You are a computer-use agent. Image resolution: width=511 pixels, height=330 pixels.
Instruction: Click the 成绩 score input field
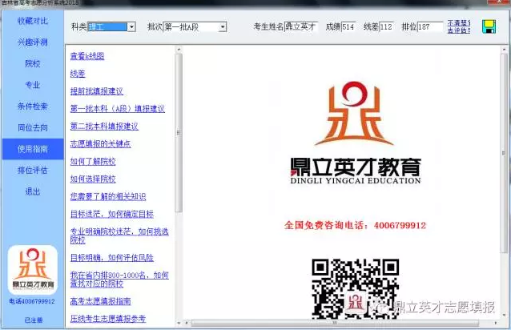tap(348, 26)
